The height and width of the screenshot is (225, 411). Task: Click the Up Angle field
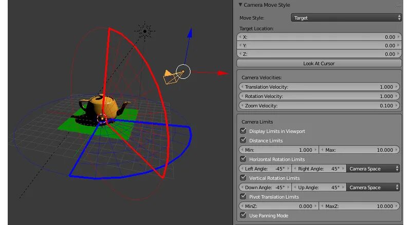(319, 187)
